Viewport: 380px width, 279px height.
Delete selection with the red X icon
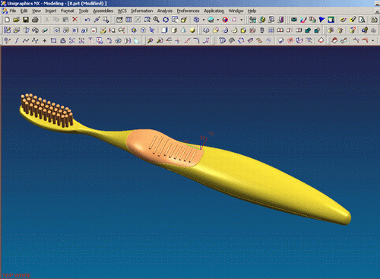tap(74, 20)
